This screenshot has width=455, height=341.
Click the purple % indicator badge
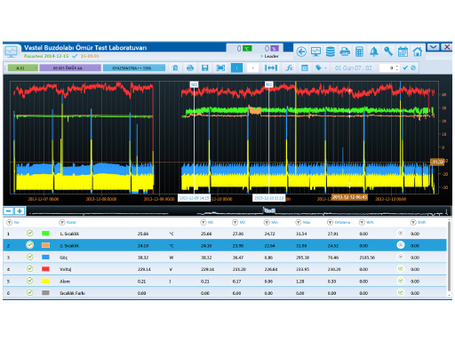coord(275,48)
